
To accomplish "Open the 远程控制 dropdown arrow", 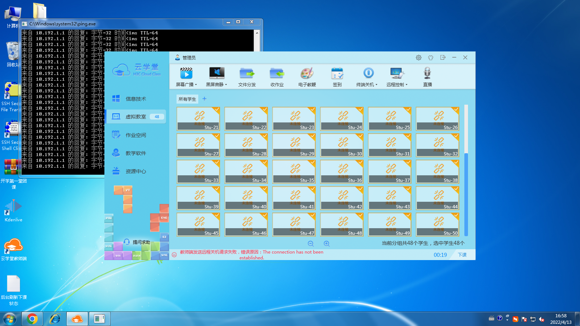I will click(x=406, y=85).
